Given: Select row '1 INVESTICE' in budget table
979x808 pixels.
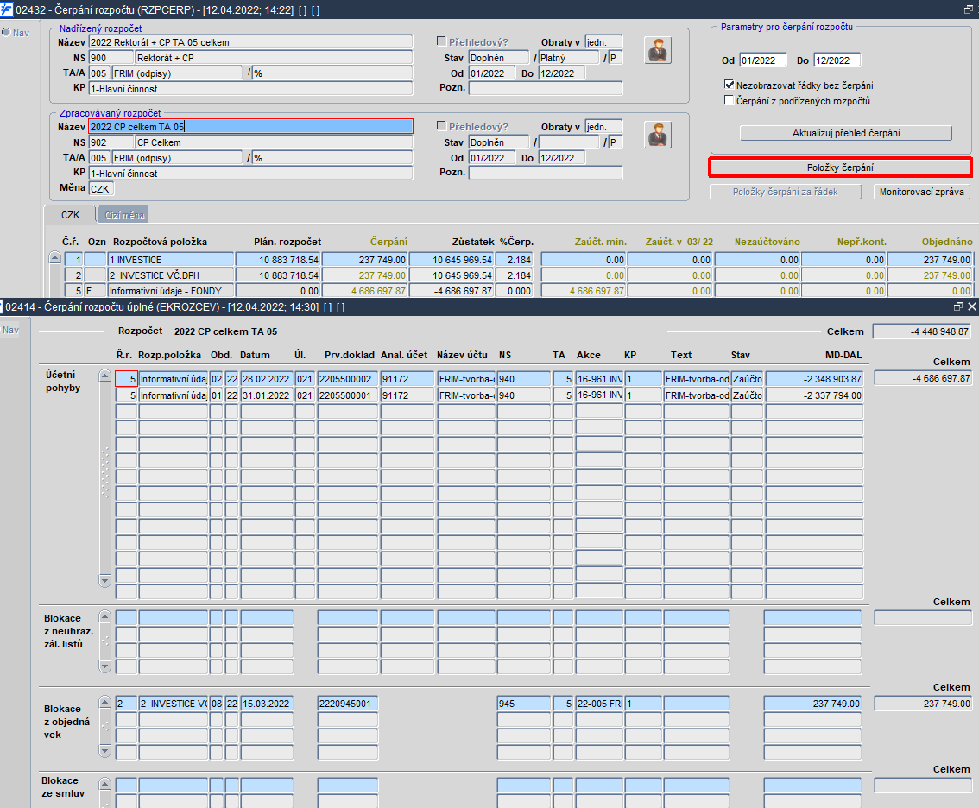Looking at the screenshot, I should click(x=170, y=259).
